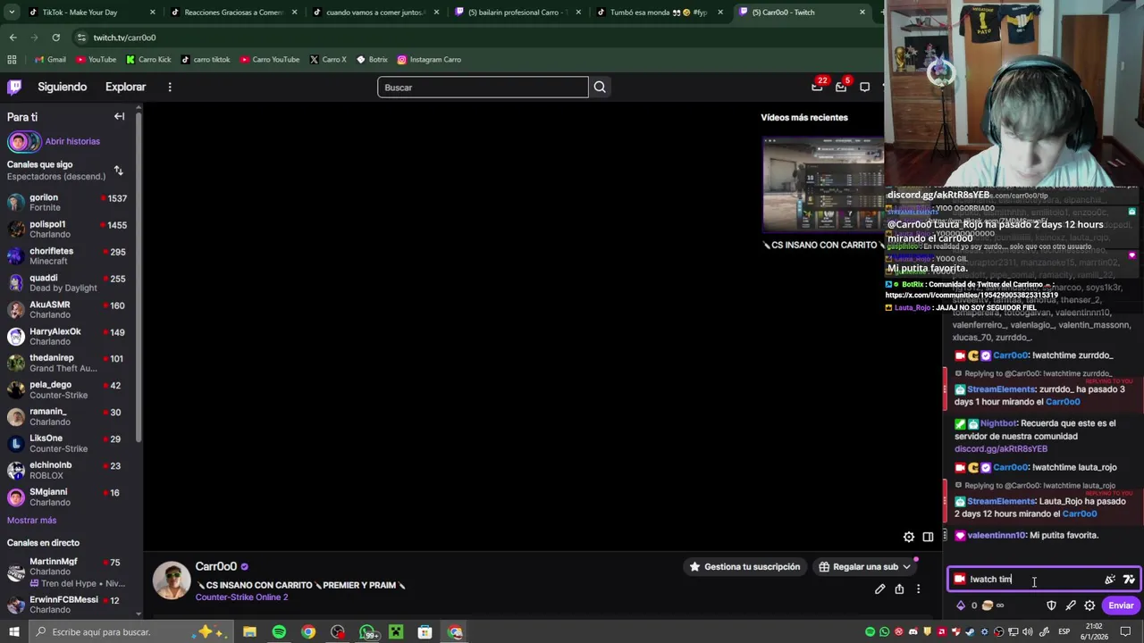This screenshot has width=1144, height=643.
Task: Sort followed channels with the arrows icon
Action: [118, 171]
